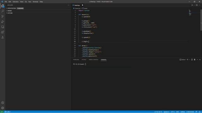
Task: Open the Selection menu
Action: (x=15, y=2)
